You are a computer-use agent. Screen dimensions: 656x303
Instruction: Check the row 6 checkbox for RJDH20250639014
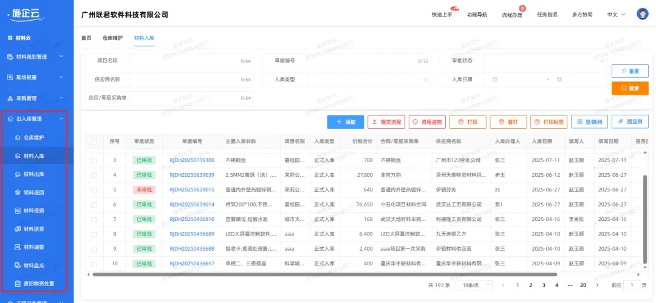(94, 205)
